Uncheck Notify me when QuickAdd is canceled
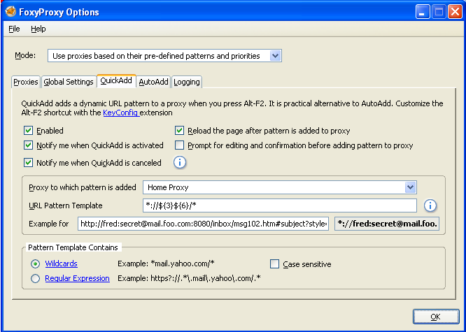 pos(28,163)
